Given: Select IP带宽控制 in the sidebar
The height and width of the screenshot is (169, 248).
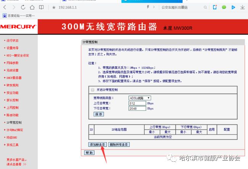Looking at the screenshot, I should click(14, 122).
